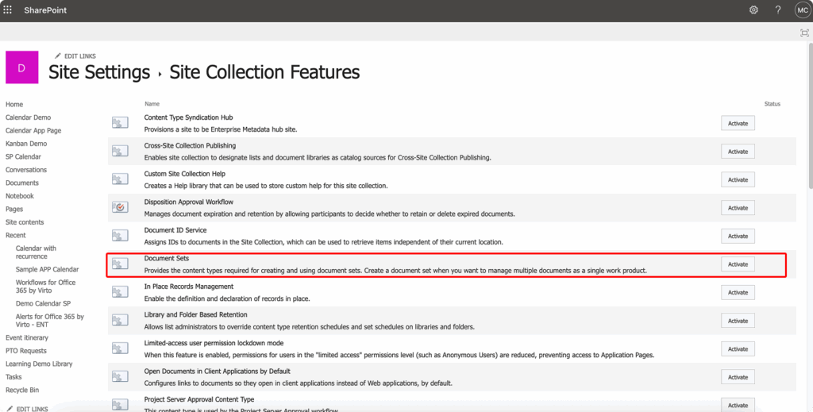813x412 pixels.
Task: Click the help question mark icon
Action: (x=778, y=10)
